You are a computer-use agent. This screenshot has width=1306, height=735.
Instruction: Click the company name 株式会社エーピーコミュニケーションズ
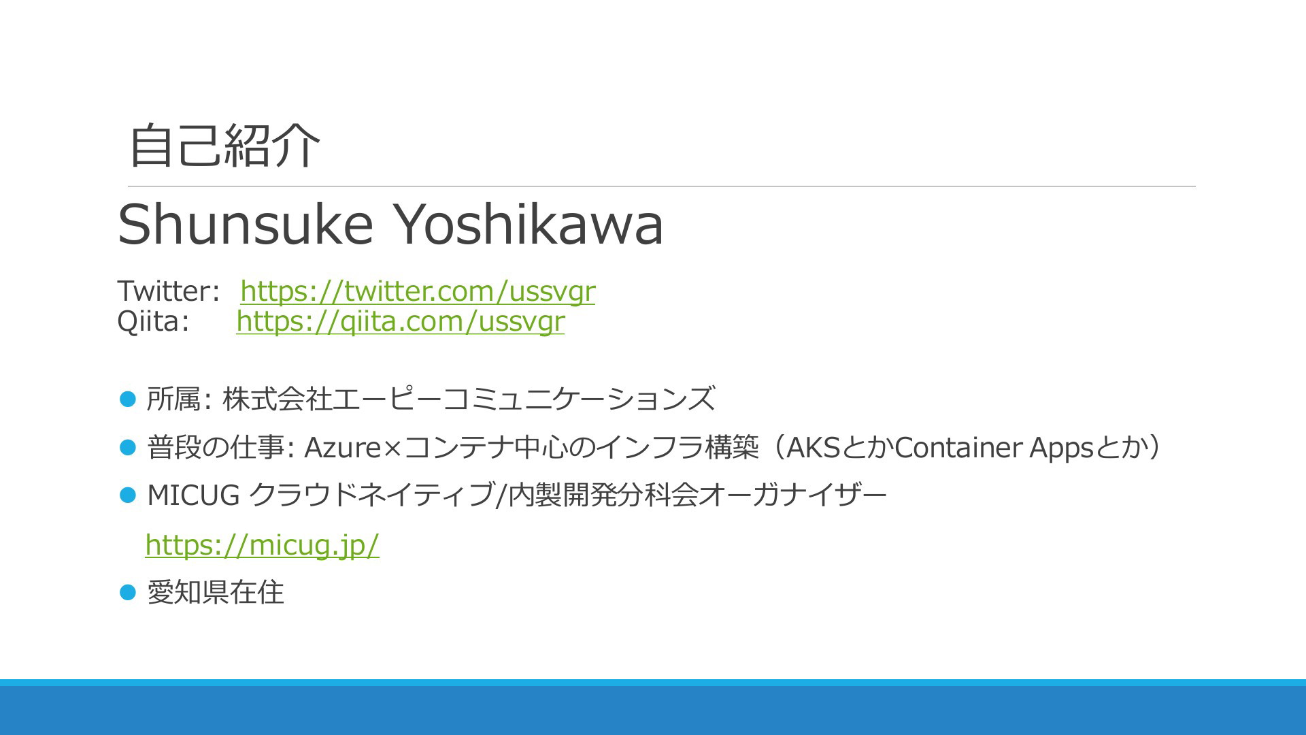point(469,399)
